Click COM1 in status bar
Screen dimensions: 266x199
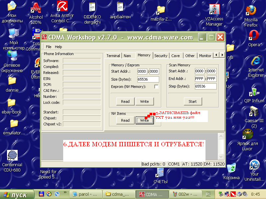point(174,164)
